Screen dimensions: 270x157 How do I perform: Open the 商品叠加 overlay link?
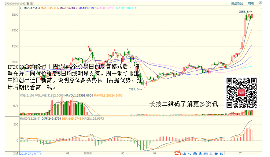[x=237, y=3]
